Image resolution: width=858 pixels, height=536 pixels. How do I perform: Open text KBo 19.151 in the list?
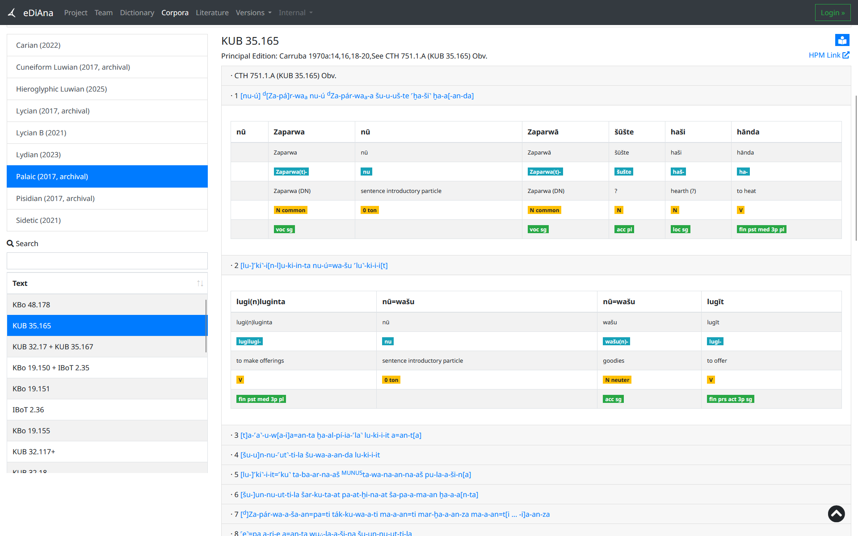click(x=107, y=389)
